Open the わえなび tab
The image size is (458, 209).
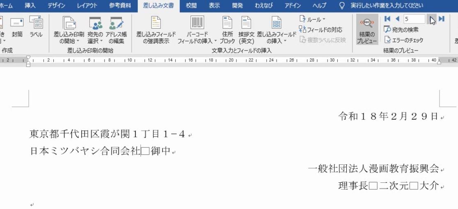point(264,6)
